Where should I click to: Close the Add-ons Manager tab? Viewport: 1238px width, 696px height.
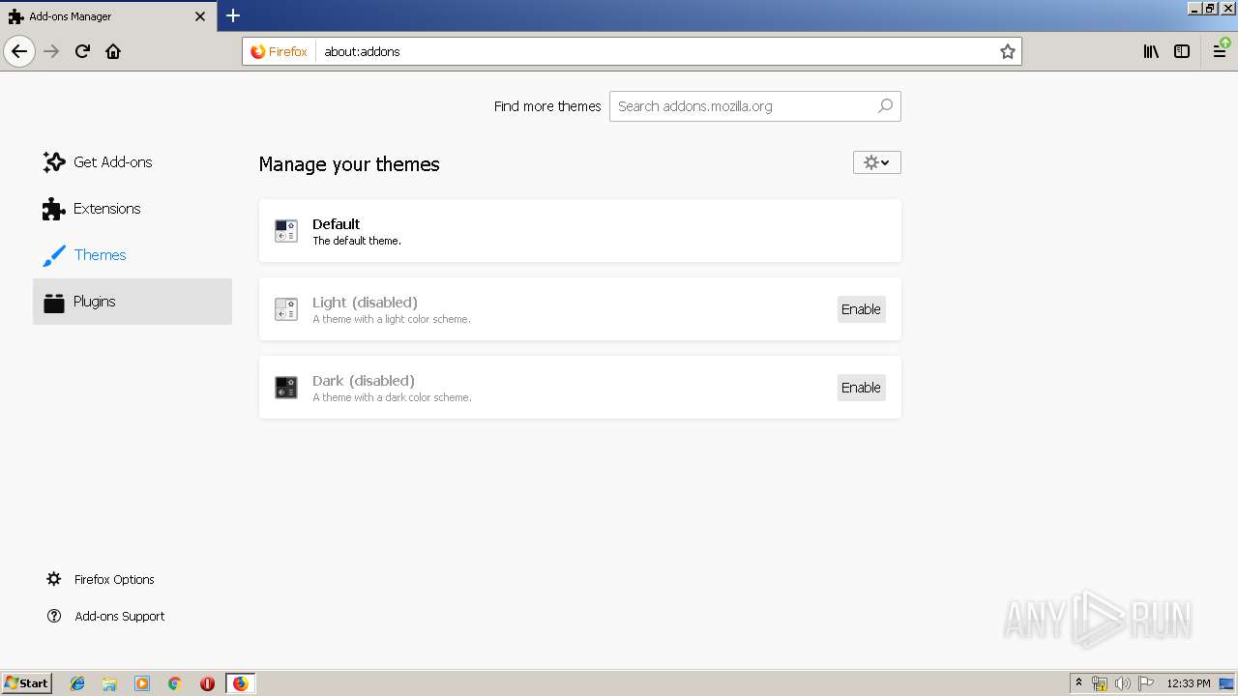pyautogui.click(x=200, y=16)
